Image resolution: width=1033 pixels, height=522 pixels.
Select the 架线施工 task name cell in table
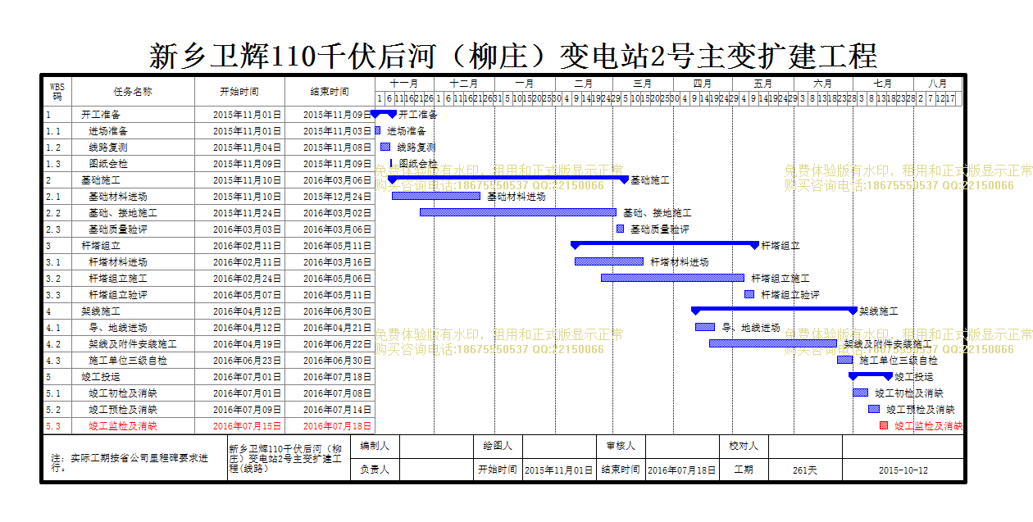click(x=133, y=311)
